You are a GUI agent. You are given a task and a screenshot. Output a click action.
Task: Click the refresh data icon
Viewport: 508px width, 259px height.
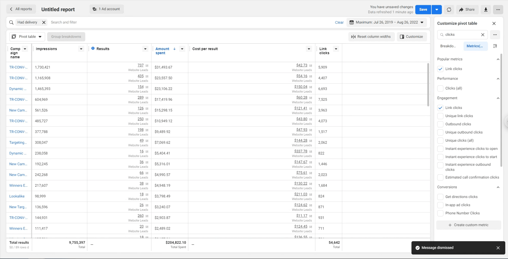click(449, 10)
